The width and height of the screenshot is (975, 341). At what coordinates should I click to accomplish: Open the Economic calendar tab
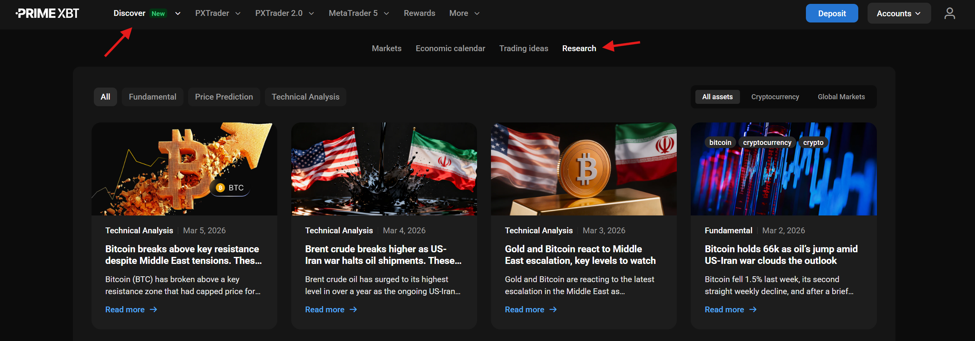450,48
